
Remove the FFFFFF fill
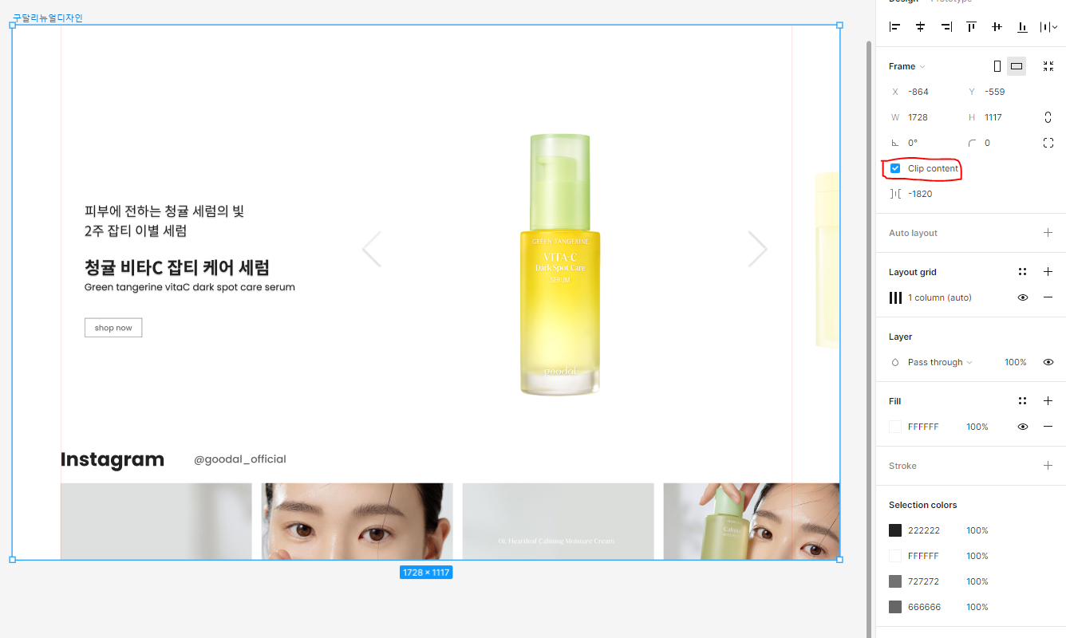pos(1048,427)
